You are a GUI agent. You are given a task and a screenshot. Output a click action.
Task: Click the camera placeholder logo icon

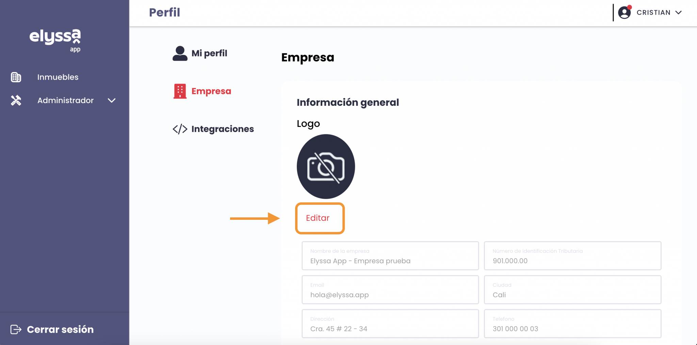coord(326,166)
